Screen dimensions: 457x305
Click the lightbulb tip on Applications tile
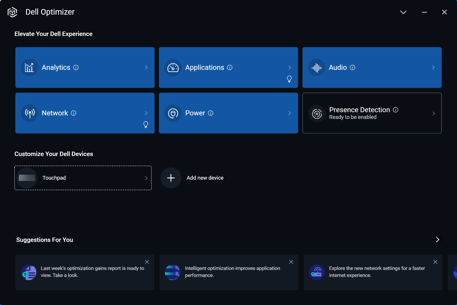pos(289,79)
